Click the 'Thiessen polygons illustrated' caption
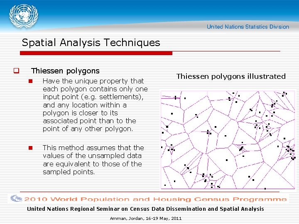This screenshot has width=299, height=224. tap(231, 76)
